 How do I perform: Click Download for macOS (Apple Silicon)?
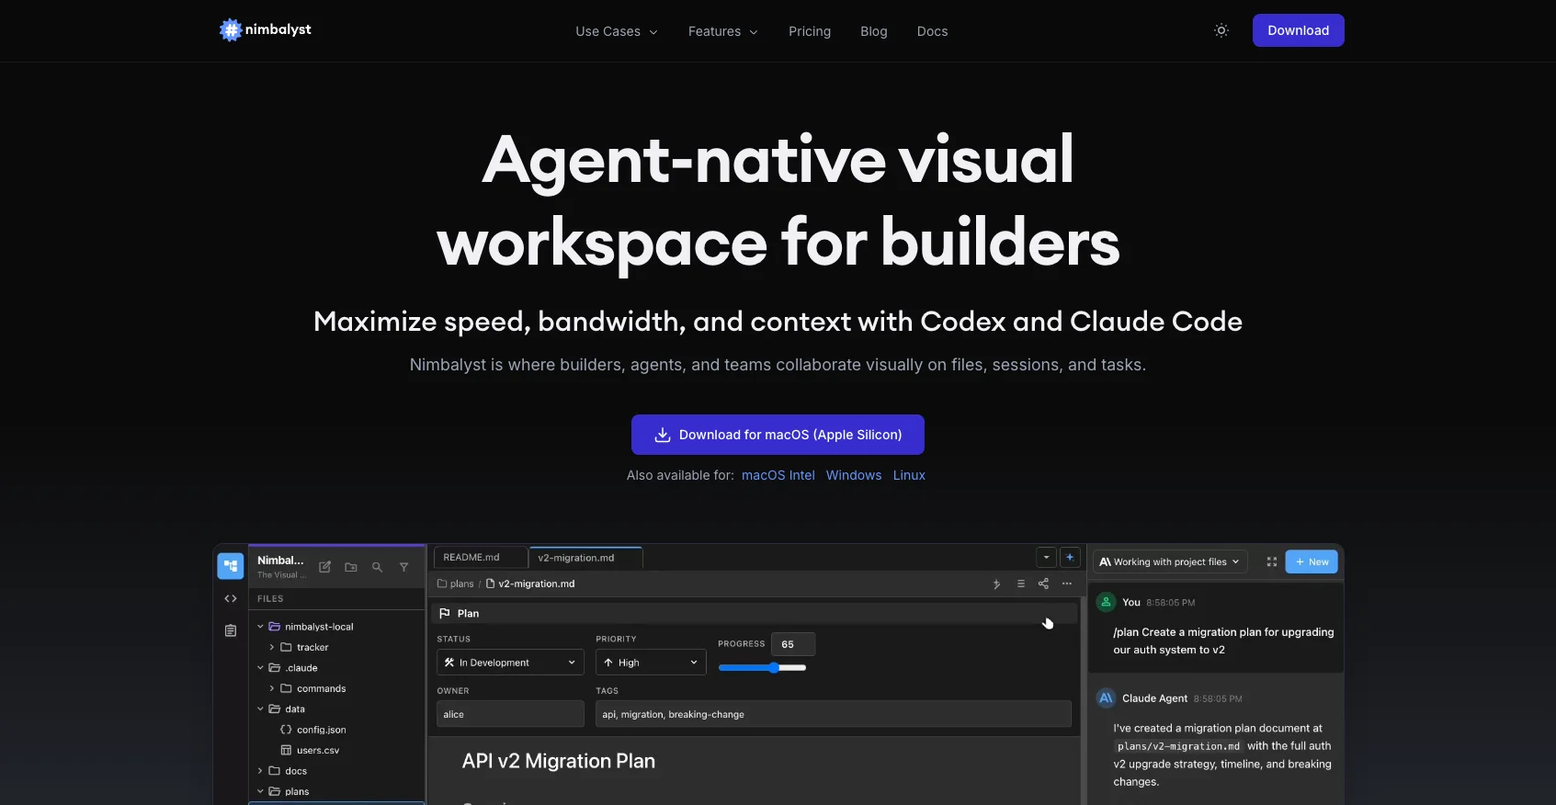tap(778, 435)
